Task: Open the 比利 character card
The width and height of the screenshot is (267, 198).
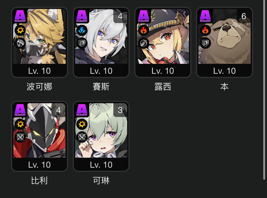Action: click(x=39, y=136)
